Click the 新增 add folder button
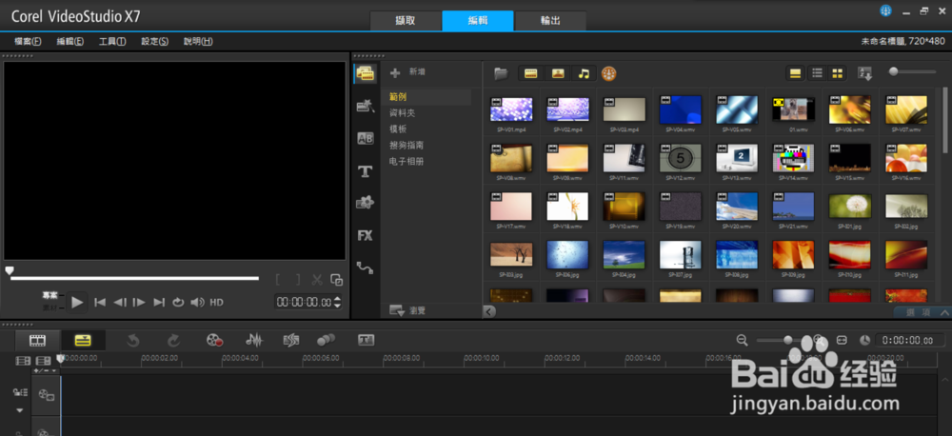The height and width of the screenshot is (436, 952). pyautogui.click(x=407, y=73)
